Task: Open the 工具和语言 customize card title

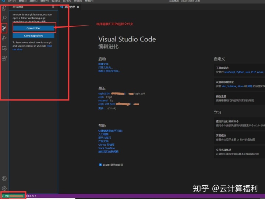Action: point(222,68)
